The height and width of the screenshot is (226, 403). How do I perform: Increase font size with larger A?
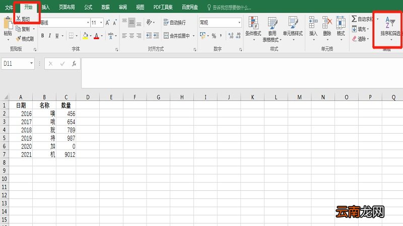tap(107, 23)
